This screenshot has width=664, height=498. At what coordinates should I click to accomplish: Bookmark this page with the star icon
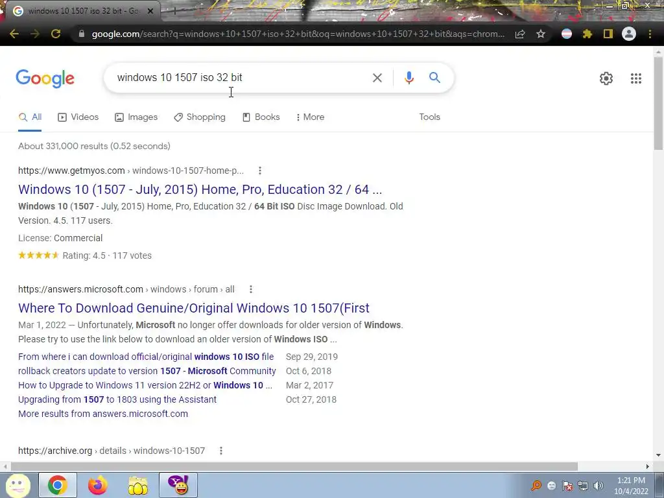click(x=541, y=34)
